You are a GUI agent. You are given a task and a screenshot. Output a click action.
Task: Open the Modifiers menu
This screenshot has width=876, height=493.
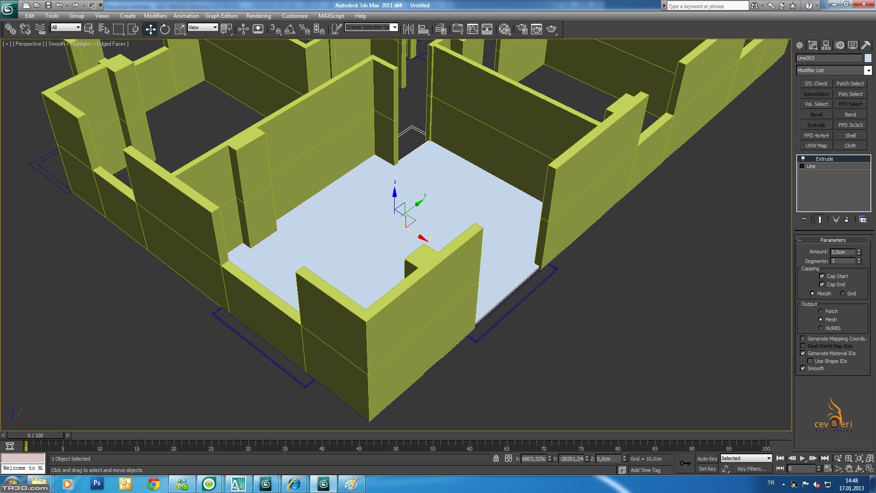point(155,16)
